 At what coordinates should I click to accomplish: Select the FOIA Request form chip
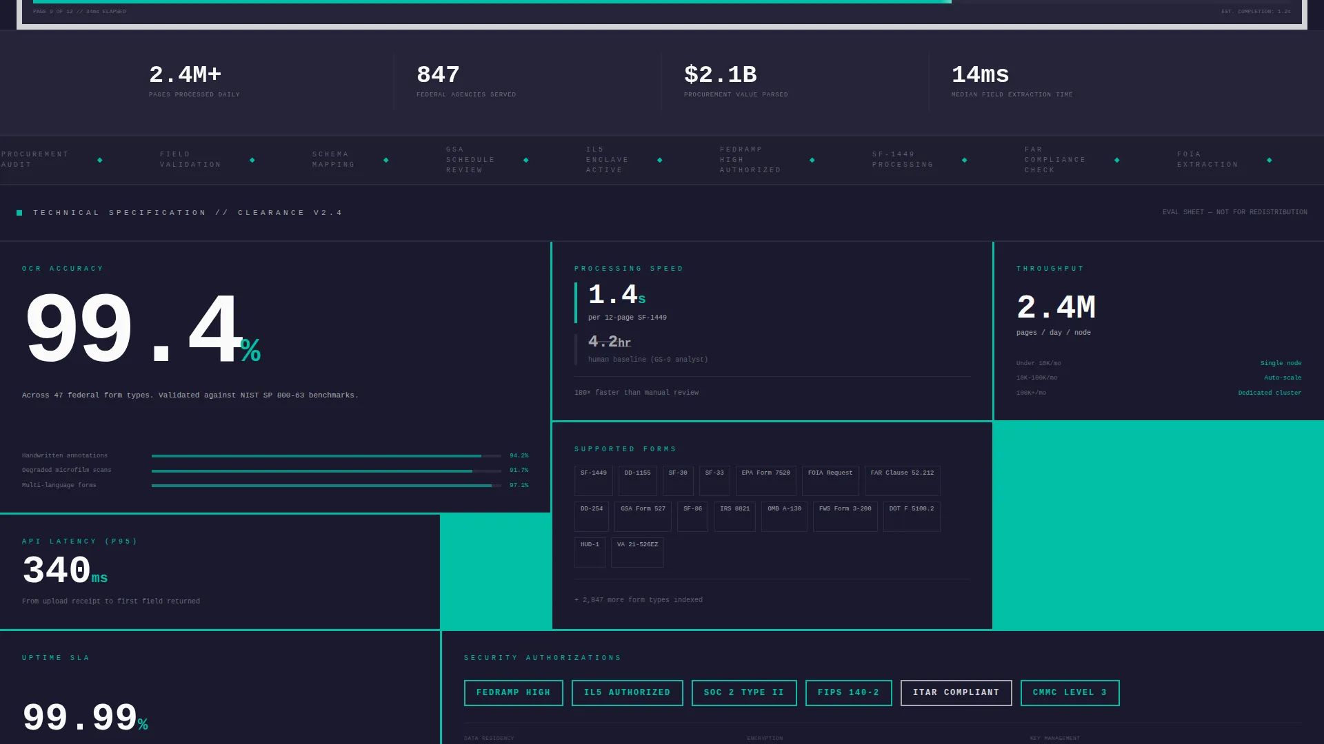click(x=830, y=480)
